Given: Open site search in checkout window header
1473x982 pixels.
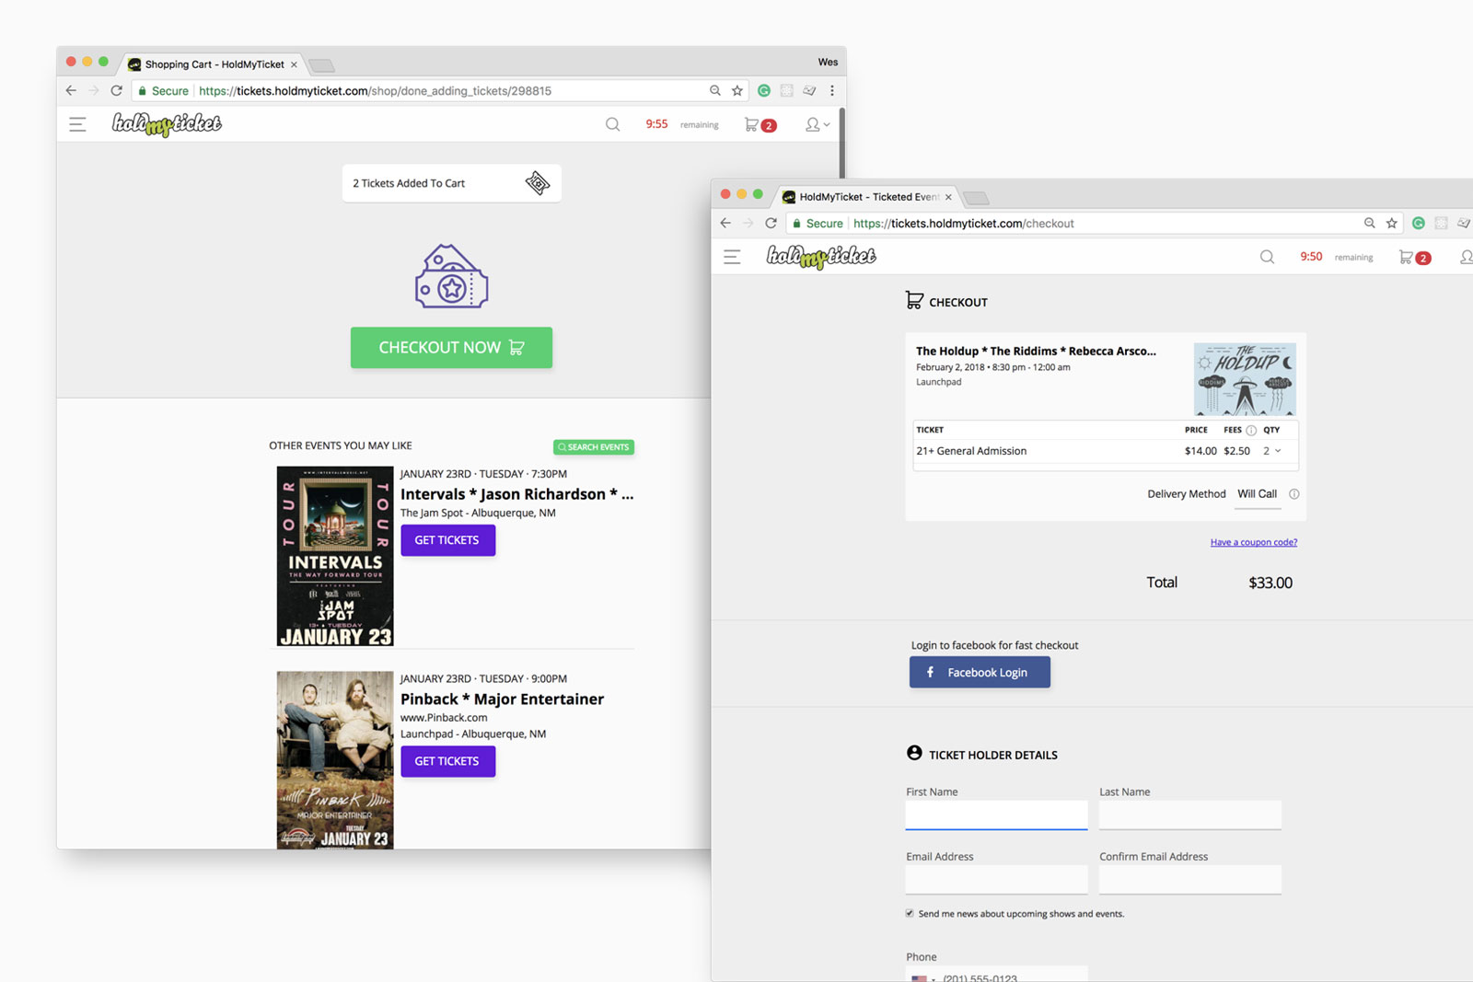Looking at the screenshot, I should click(x=1267, y=257).
